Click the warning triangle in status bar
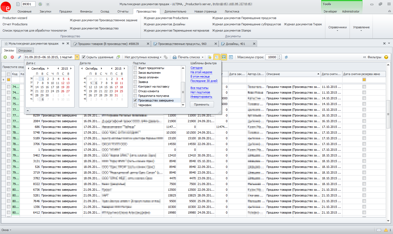Image resolution: width=393 pixels, height=234 pixels. click(x=386, y=230)
